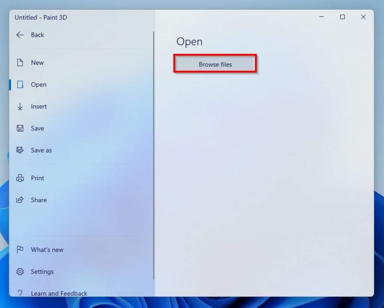Click the Open file icon

[x=20, y=84]
